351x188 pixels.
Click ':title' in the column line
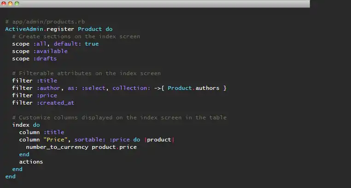[54, 132]
